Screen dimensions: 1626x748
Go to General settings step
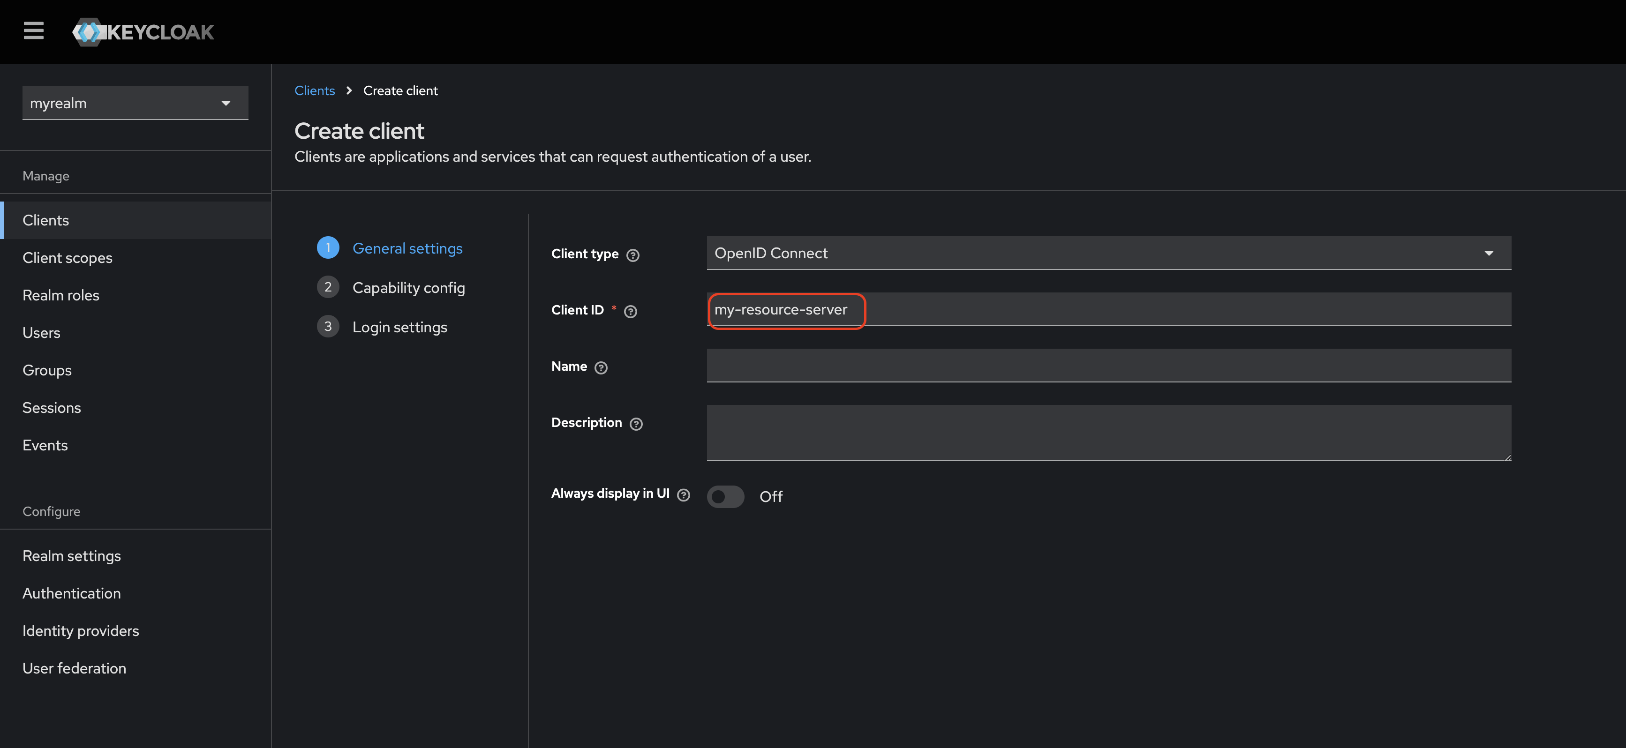pos(390,248)
